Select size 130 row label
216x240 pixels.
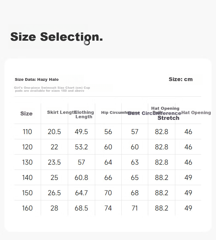27,162
